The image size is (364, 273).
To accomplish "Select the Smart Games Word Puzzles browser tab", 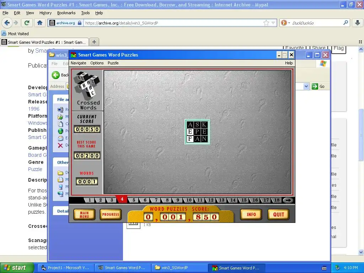I will pos(44,42).
